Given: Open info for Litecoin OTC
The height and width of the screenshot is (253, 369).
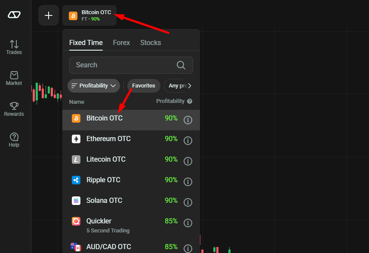Looking at the screenshot, I should [x=188, y=161].
